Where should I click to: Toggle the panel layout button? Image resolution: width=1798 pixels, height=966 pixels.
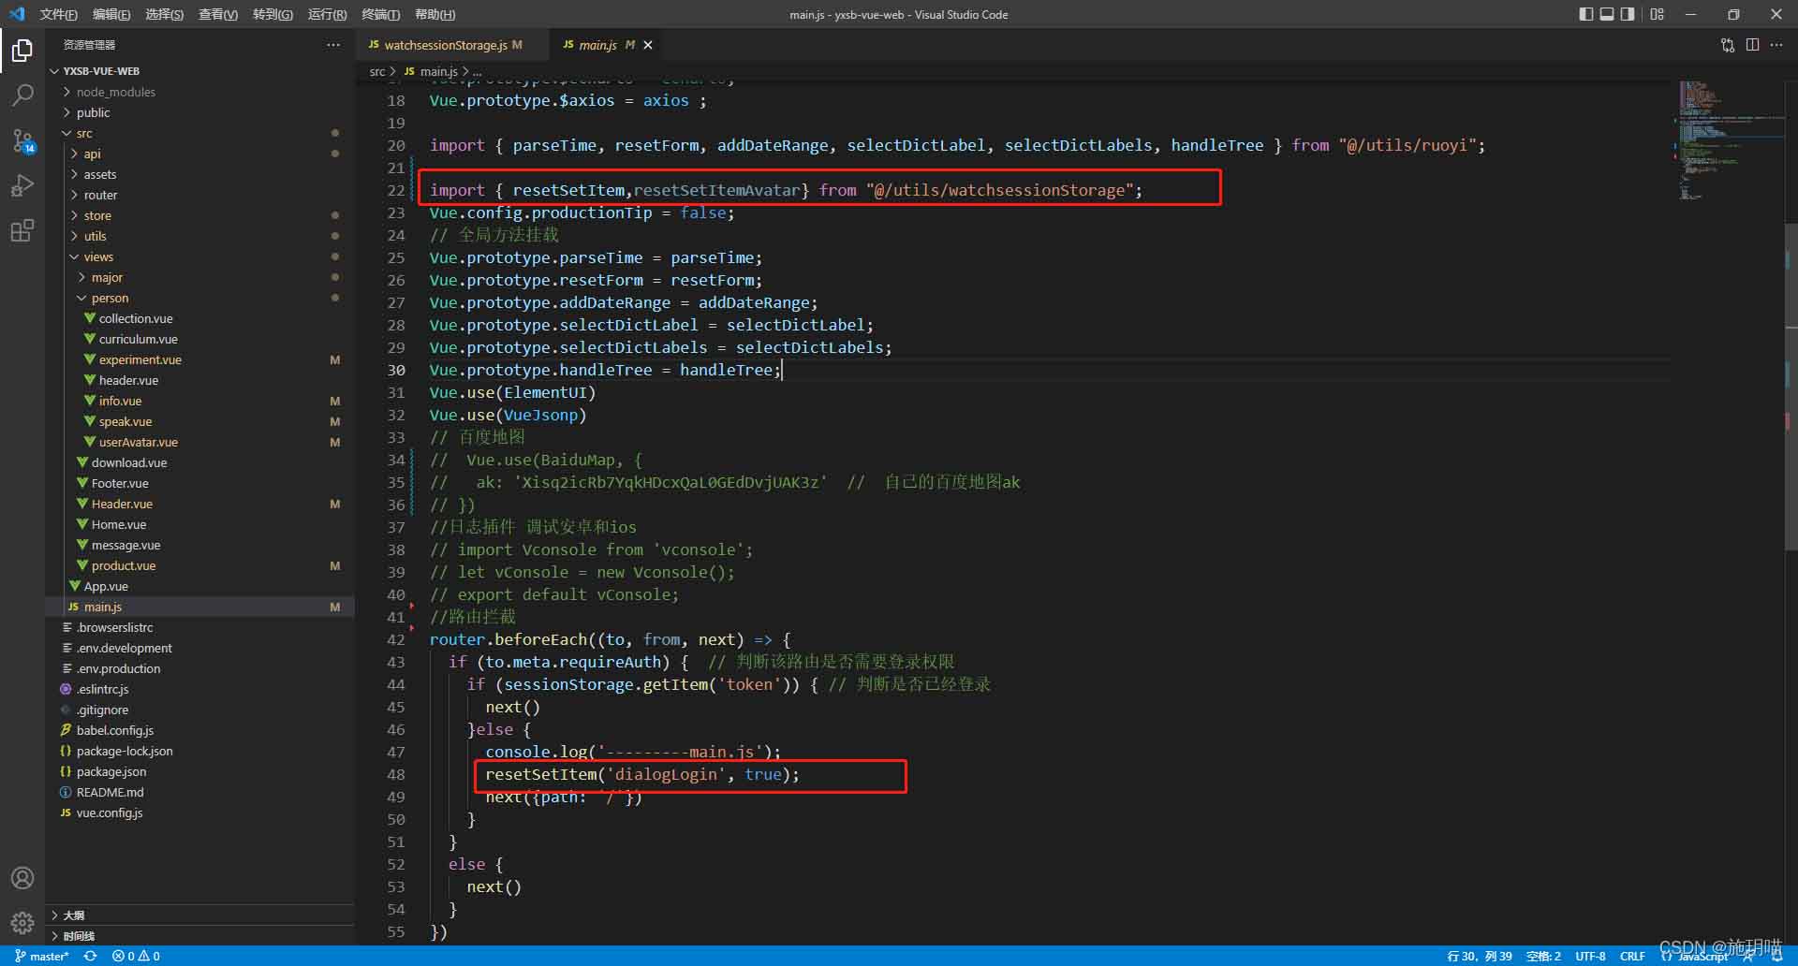coord(1607,14)
